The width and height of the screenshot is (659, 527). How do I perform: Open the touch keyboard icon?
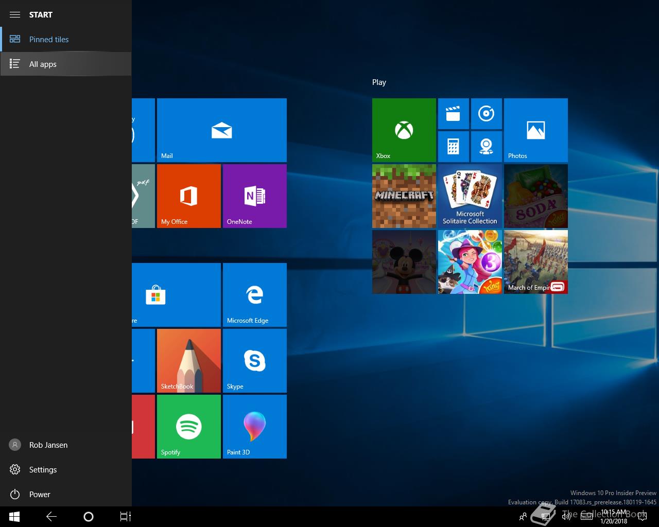pyautogui.click(x=586, y=517)
